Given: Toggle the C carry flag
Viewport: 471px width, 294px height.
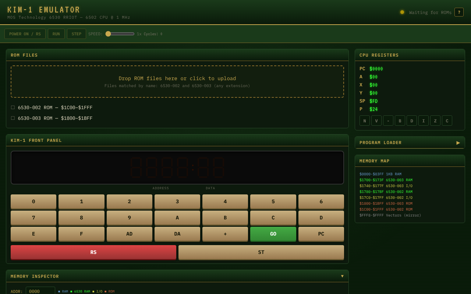Looking at the screenshot, I should click(447, 121).
